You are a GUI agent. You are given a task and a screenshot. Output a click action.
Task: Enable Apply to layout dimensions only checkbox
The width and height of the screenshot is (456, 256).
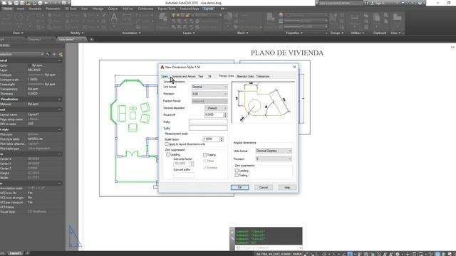click(167, 144)
